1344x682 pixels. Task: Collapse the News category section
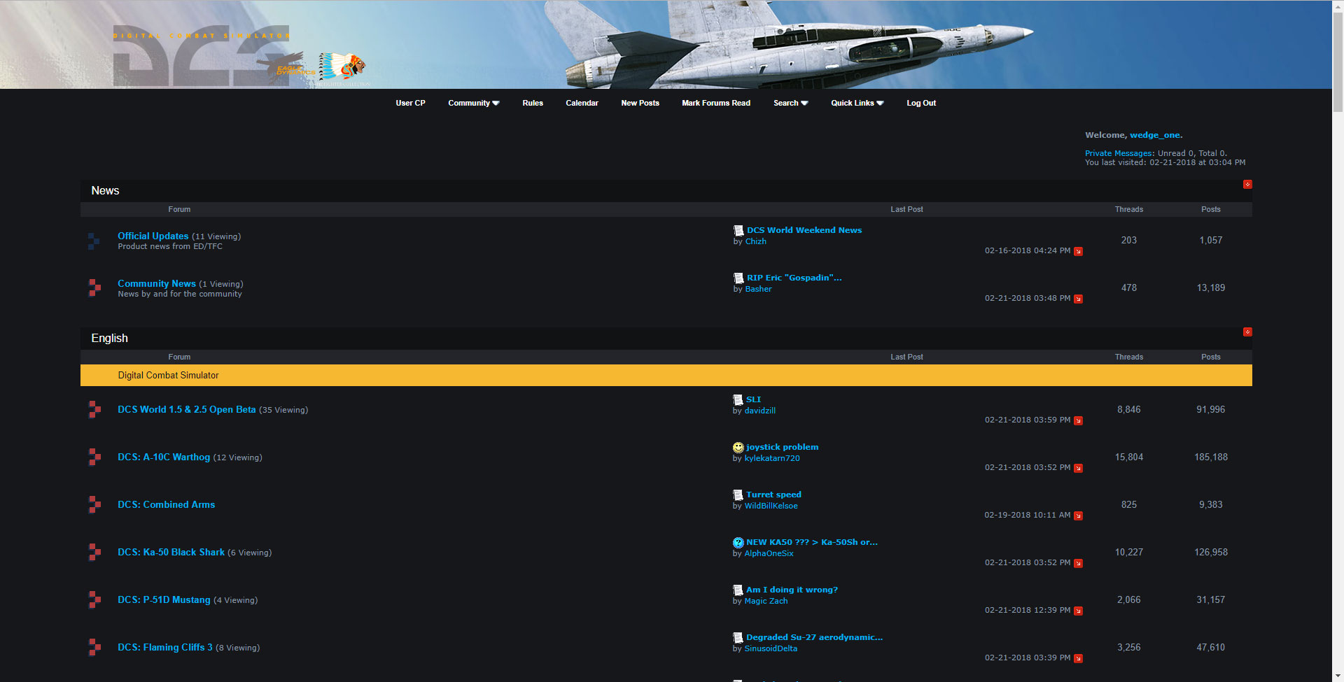point(1247,185)
